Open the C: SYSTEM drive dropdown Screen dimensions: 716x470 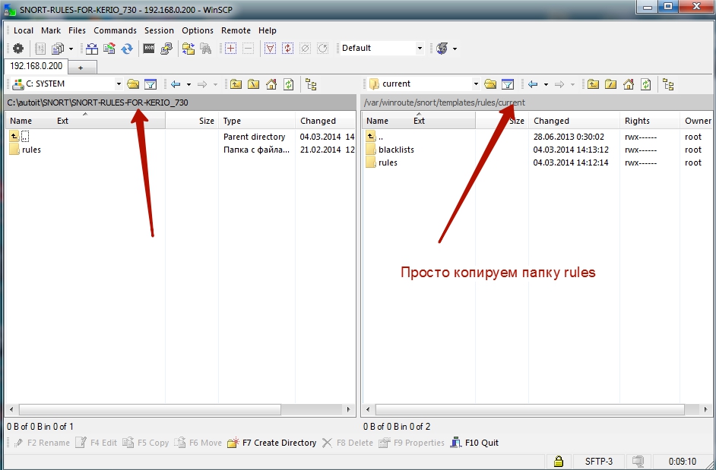(119, 84)
